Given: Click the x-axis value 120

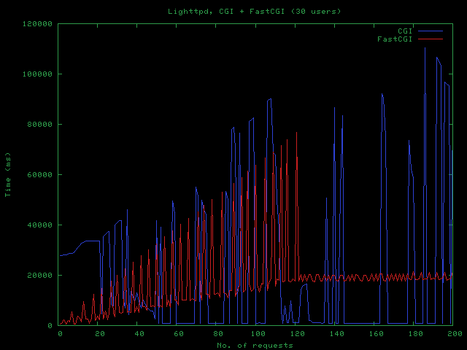Looking at the screenshot, I should pos(297,334).
